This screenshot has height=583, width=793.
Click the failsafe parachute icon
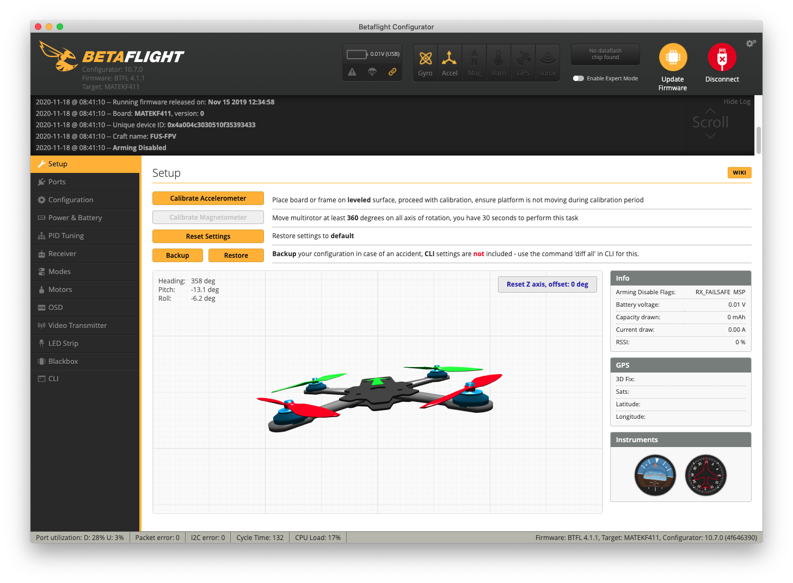pos(372,72)
